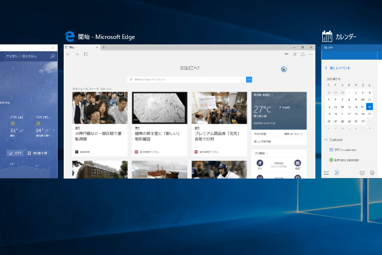Screen dimensions: 382x255
Task: Click the crowd photo thumbnail for JR news
Action: (x=100, y=108)
